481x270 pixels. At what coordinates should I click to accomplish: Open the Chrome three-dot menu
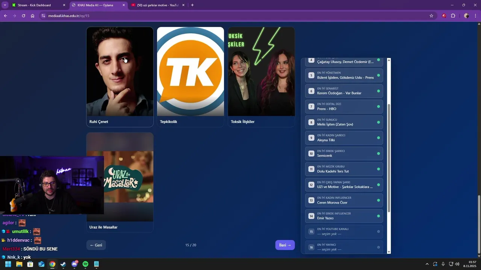point(476,16)
